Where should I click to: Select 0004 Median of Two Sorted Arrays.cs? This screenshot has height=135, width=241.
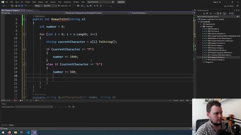click(220, 38)
